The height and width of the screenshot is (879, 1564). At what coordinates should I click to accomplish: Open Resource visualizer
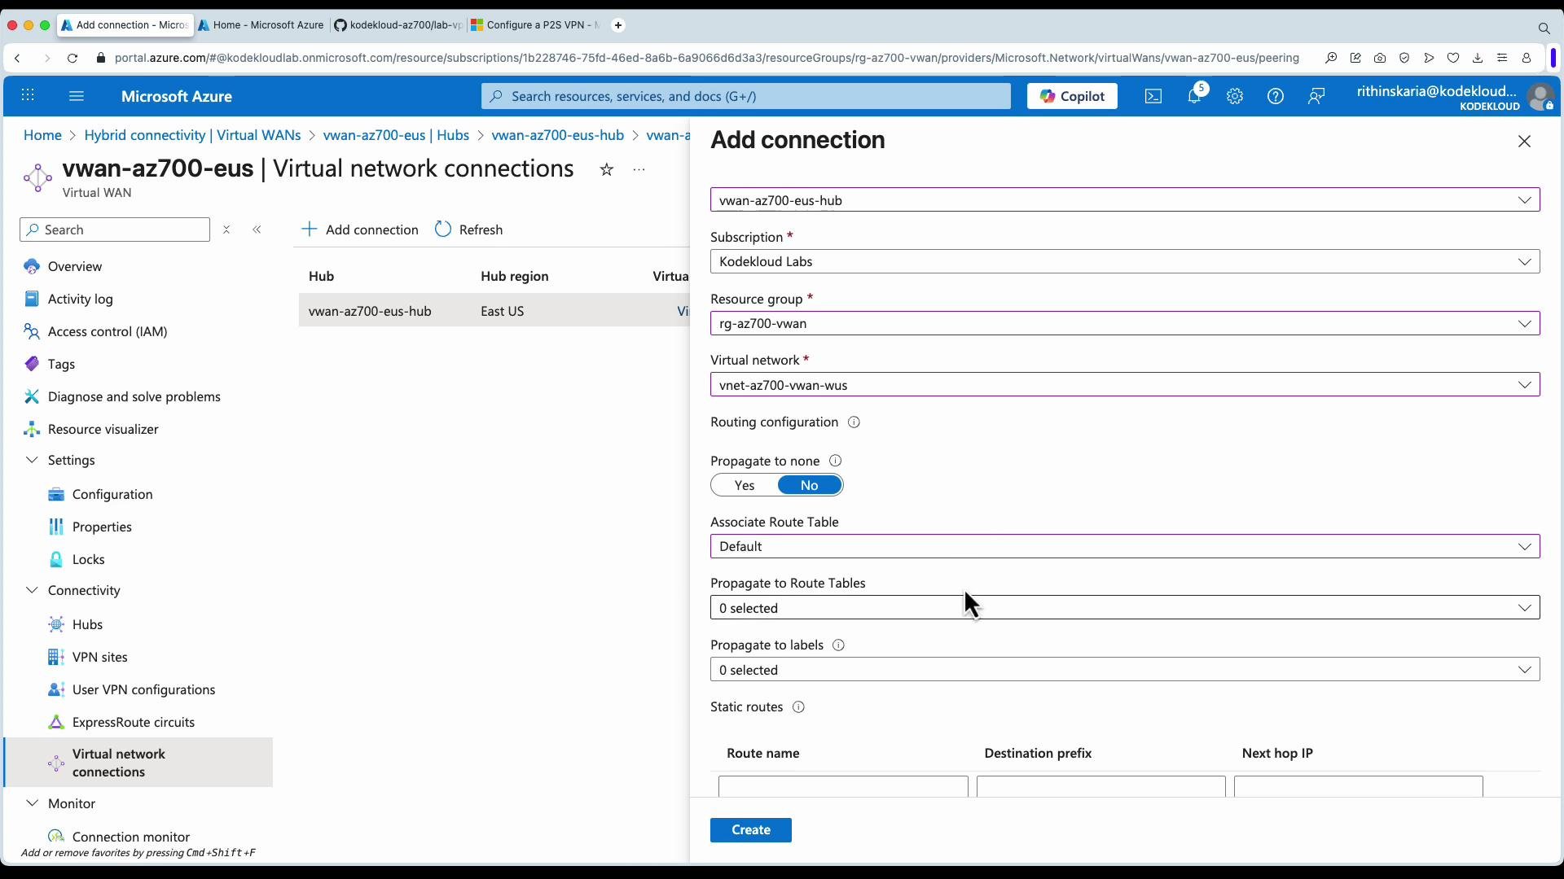[103, 429]
